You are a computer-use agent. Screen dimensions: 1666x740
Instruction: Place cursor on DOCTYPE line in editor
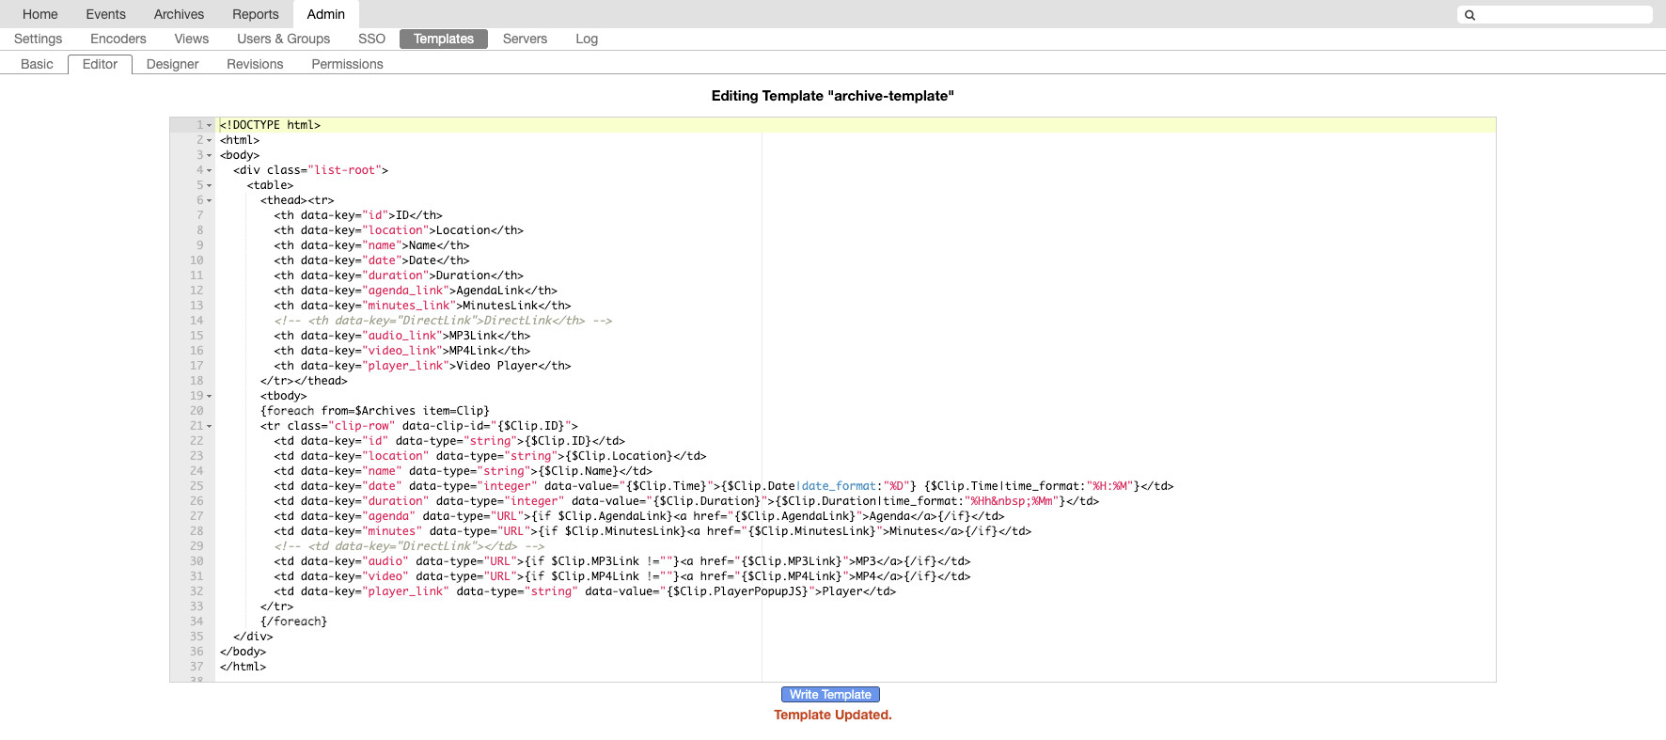point(856,125)
